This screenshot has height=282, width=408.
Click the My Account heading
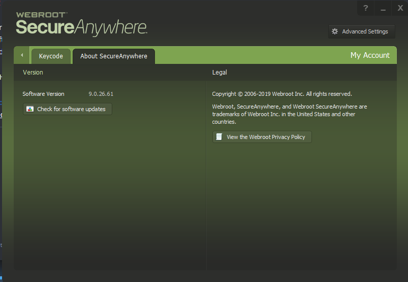coord(370,55)
